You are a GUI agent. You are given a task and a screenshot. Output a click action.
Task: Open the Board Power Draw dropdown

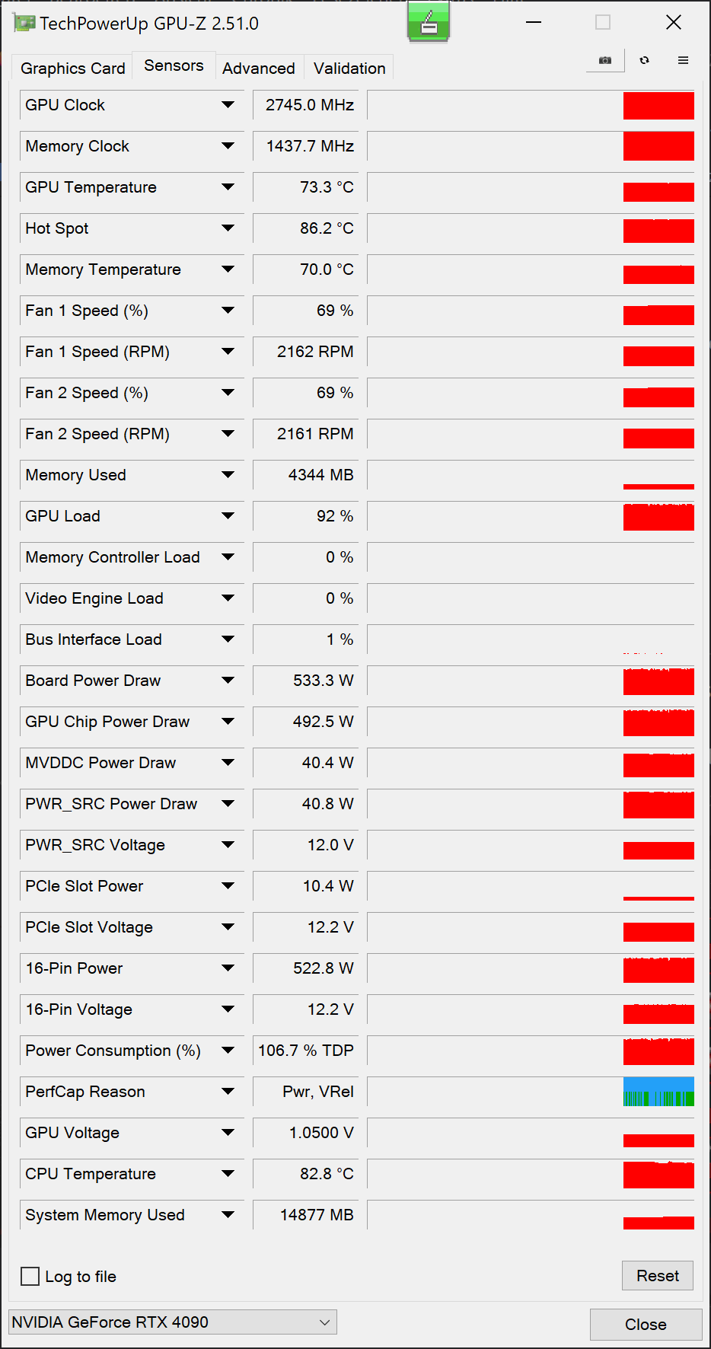[x=228, y=681]
